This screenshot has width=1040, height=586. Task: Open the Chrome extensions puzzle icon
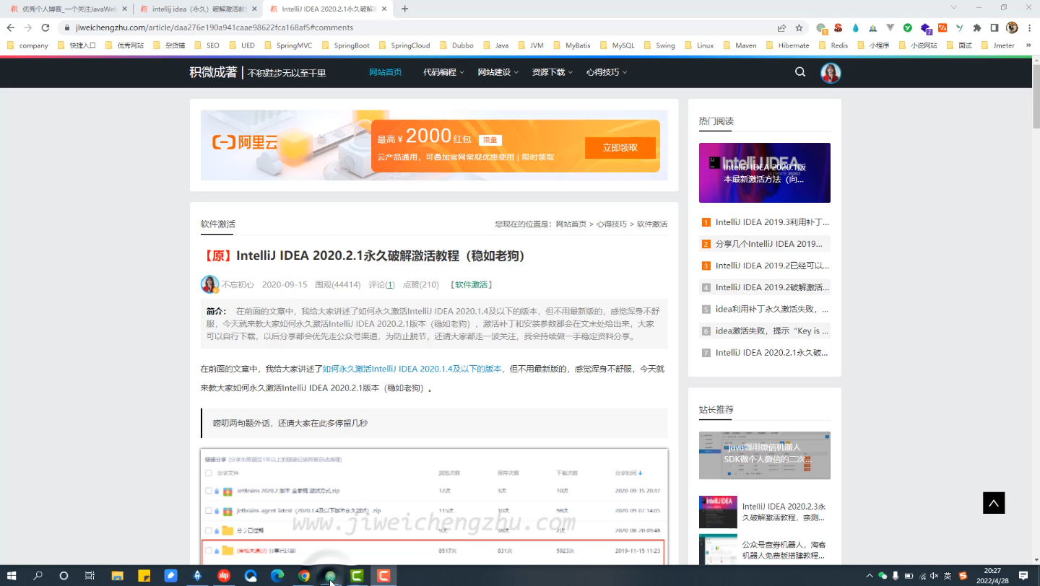977,27
